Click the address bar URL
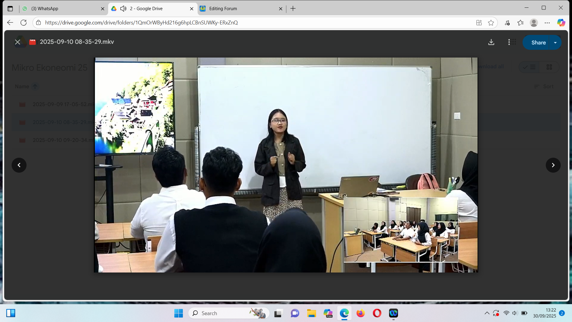572x322 pixels. 141,23
